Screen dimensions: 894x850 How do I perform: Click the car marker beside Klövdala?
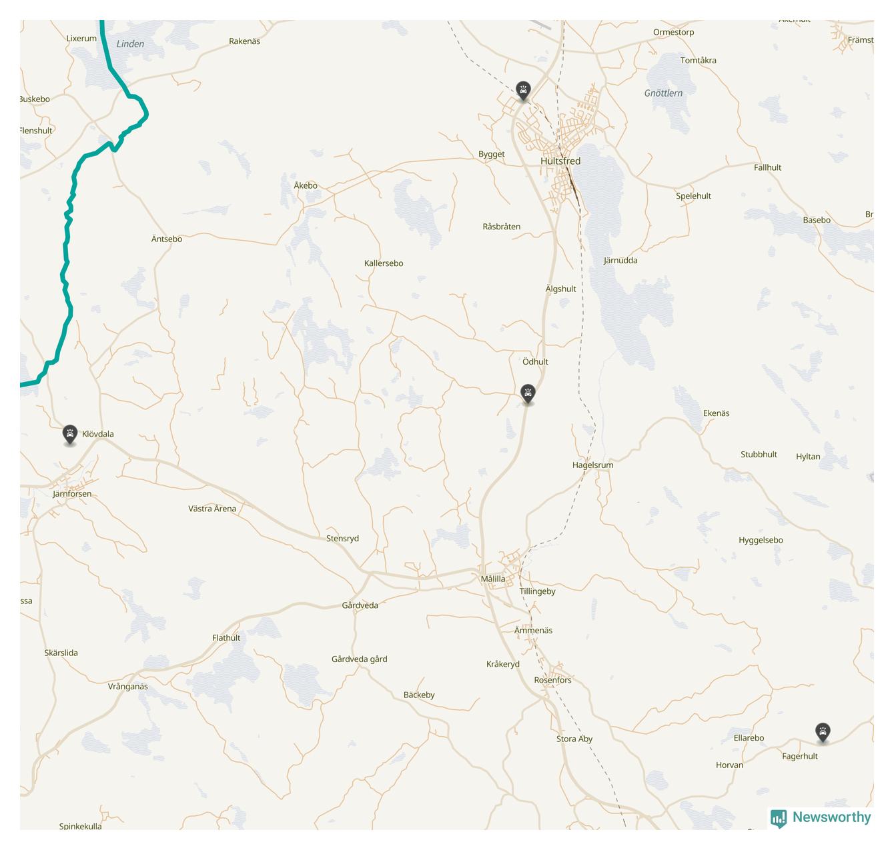pyautogui.click(x=70, y=435)
